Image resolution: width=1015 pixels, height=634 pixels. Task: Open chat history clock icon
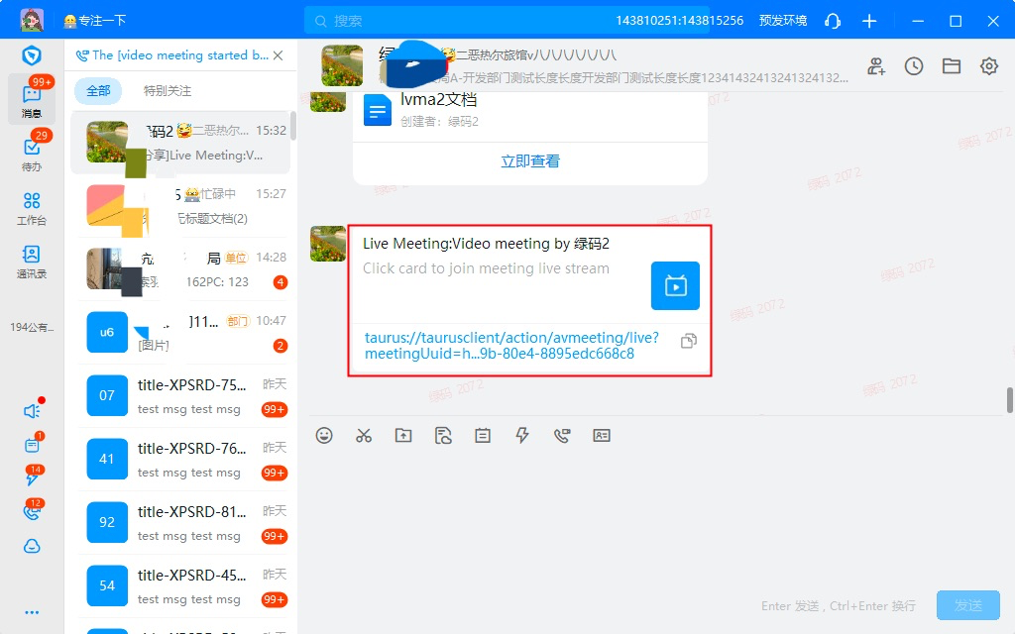tap(914, 66)
